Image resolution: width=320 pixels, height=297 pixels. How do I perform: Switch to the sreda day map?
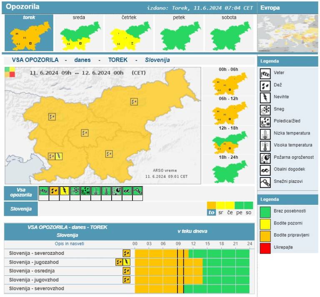pyautogui.click(x=79, y=34)
